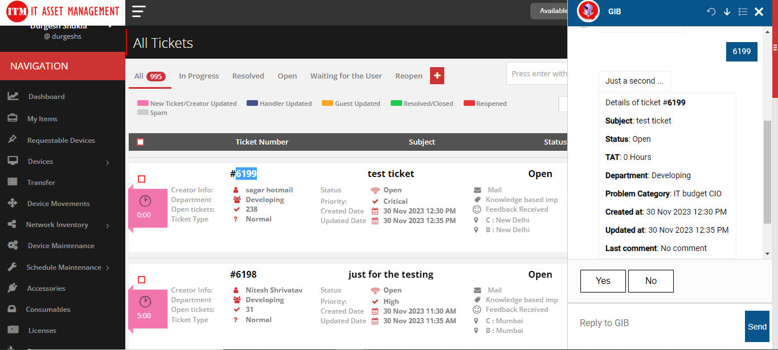Click the orange Guest Updated legend swatch
This screenshot has height=350, width=778.
point(327,103)
